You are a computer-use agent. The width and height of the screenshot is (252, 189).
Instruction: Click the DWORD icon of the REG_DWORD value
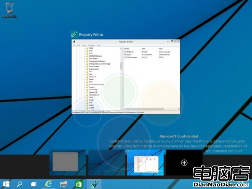(125, 55)
